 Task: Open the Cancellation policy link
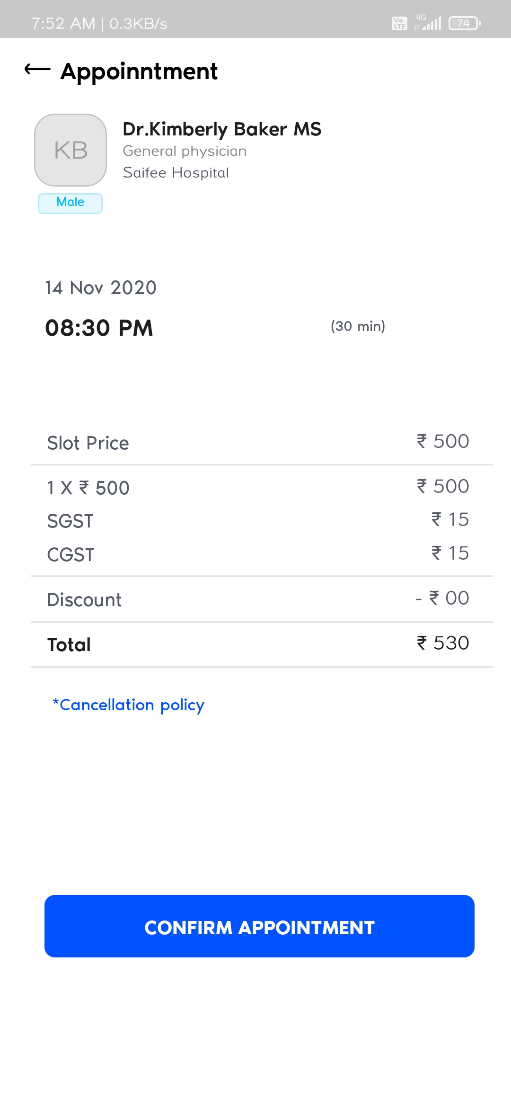coord(128,705)
